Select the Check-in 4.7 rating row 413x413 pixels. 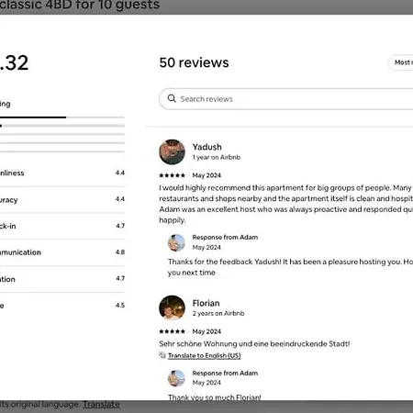(x=62, y=226)
